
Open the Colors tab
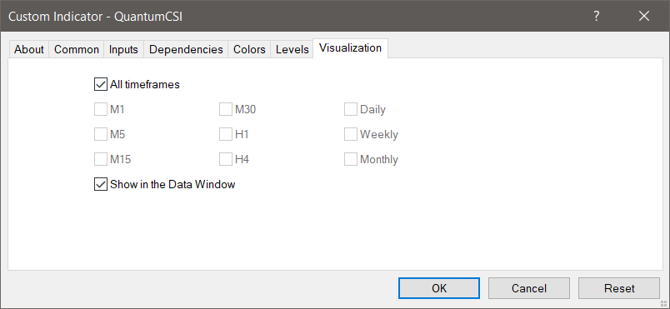click(249, 49)
